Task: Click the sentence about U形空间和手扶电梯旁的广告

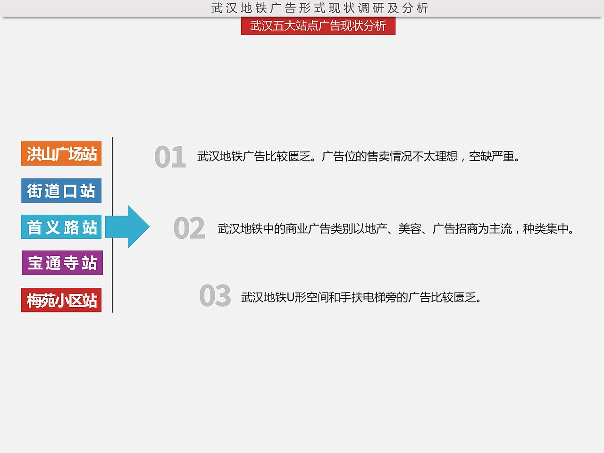Action: click(361, 297)
